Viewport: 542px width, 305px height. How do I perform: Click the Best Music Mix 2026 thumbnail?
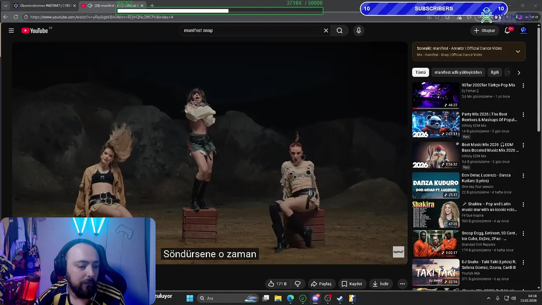[x=436, y=155]
